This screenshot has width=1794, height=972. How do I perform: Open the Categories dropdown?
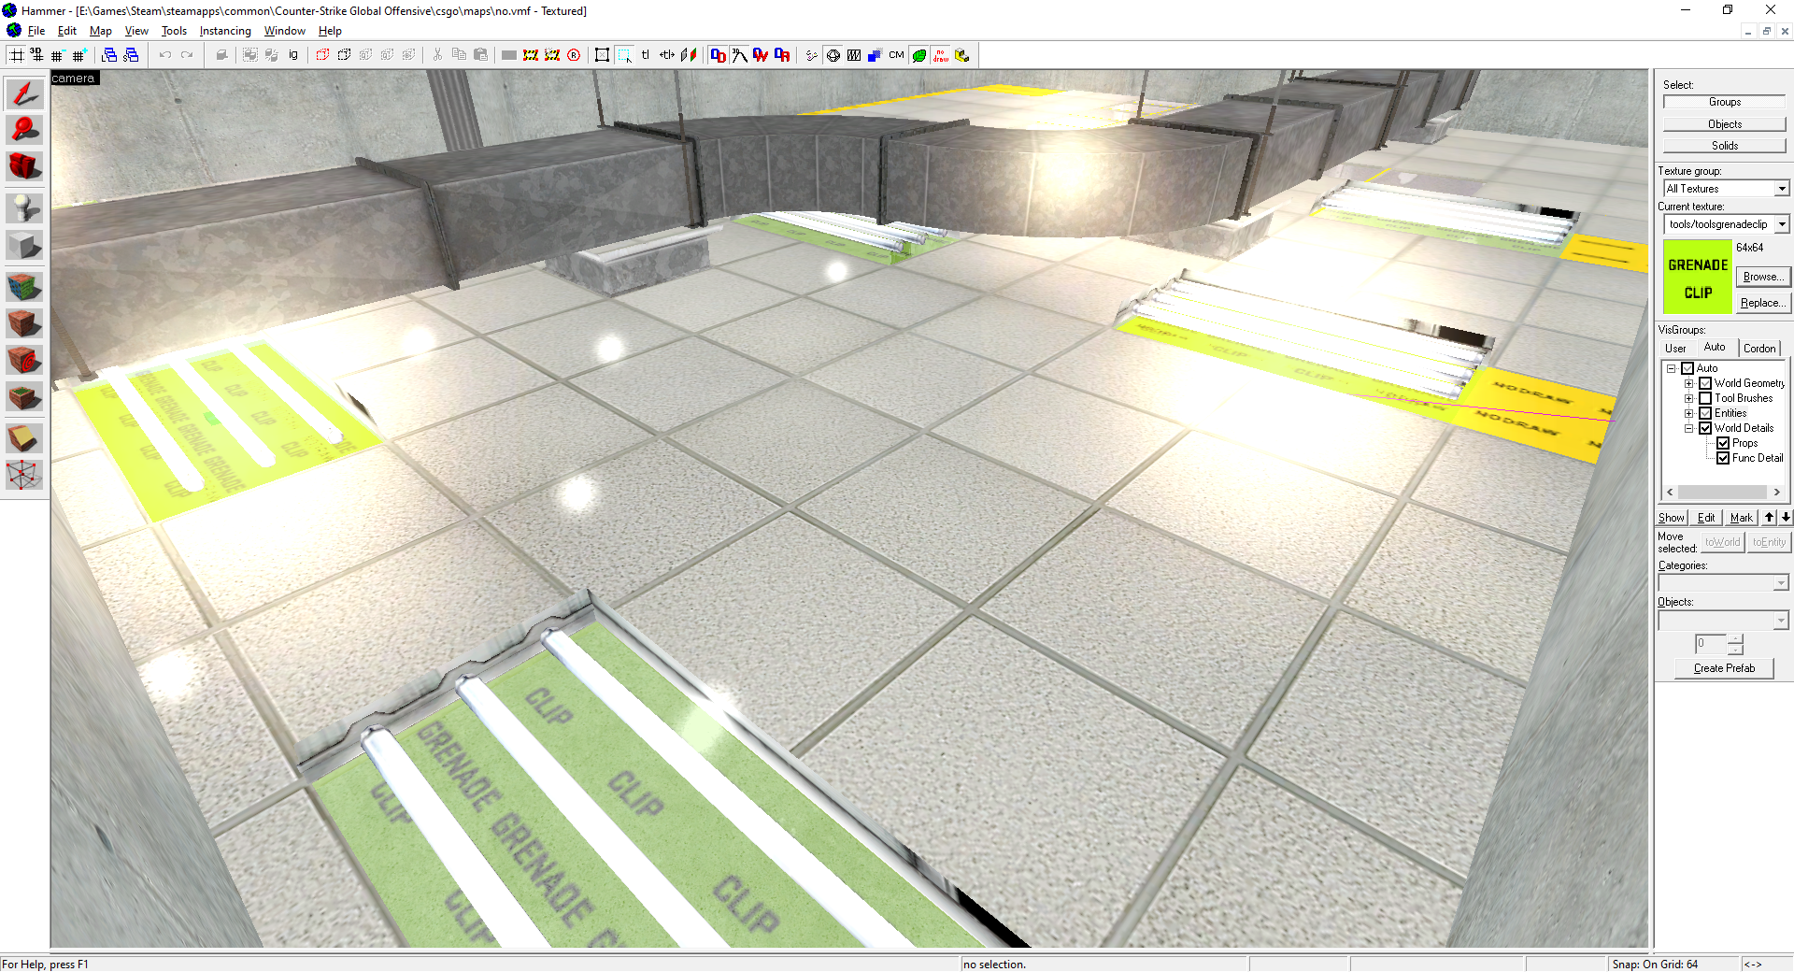tap(1781, 583)
